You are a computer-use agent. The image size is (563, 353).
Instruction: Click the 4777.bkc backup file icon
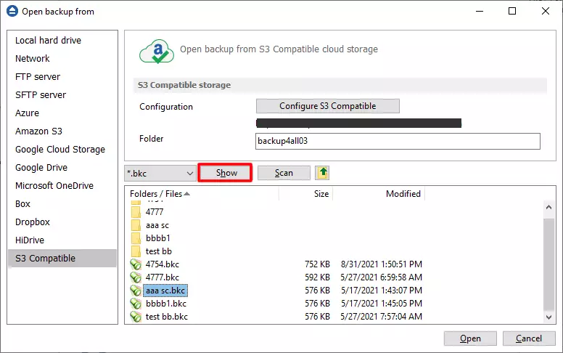click(136, 277)
